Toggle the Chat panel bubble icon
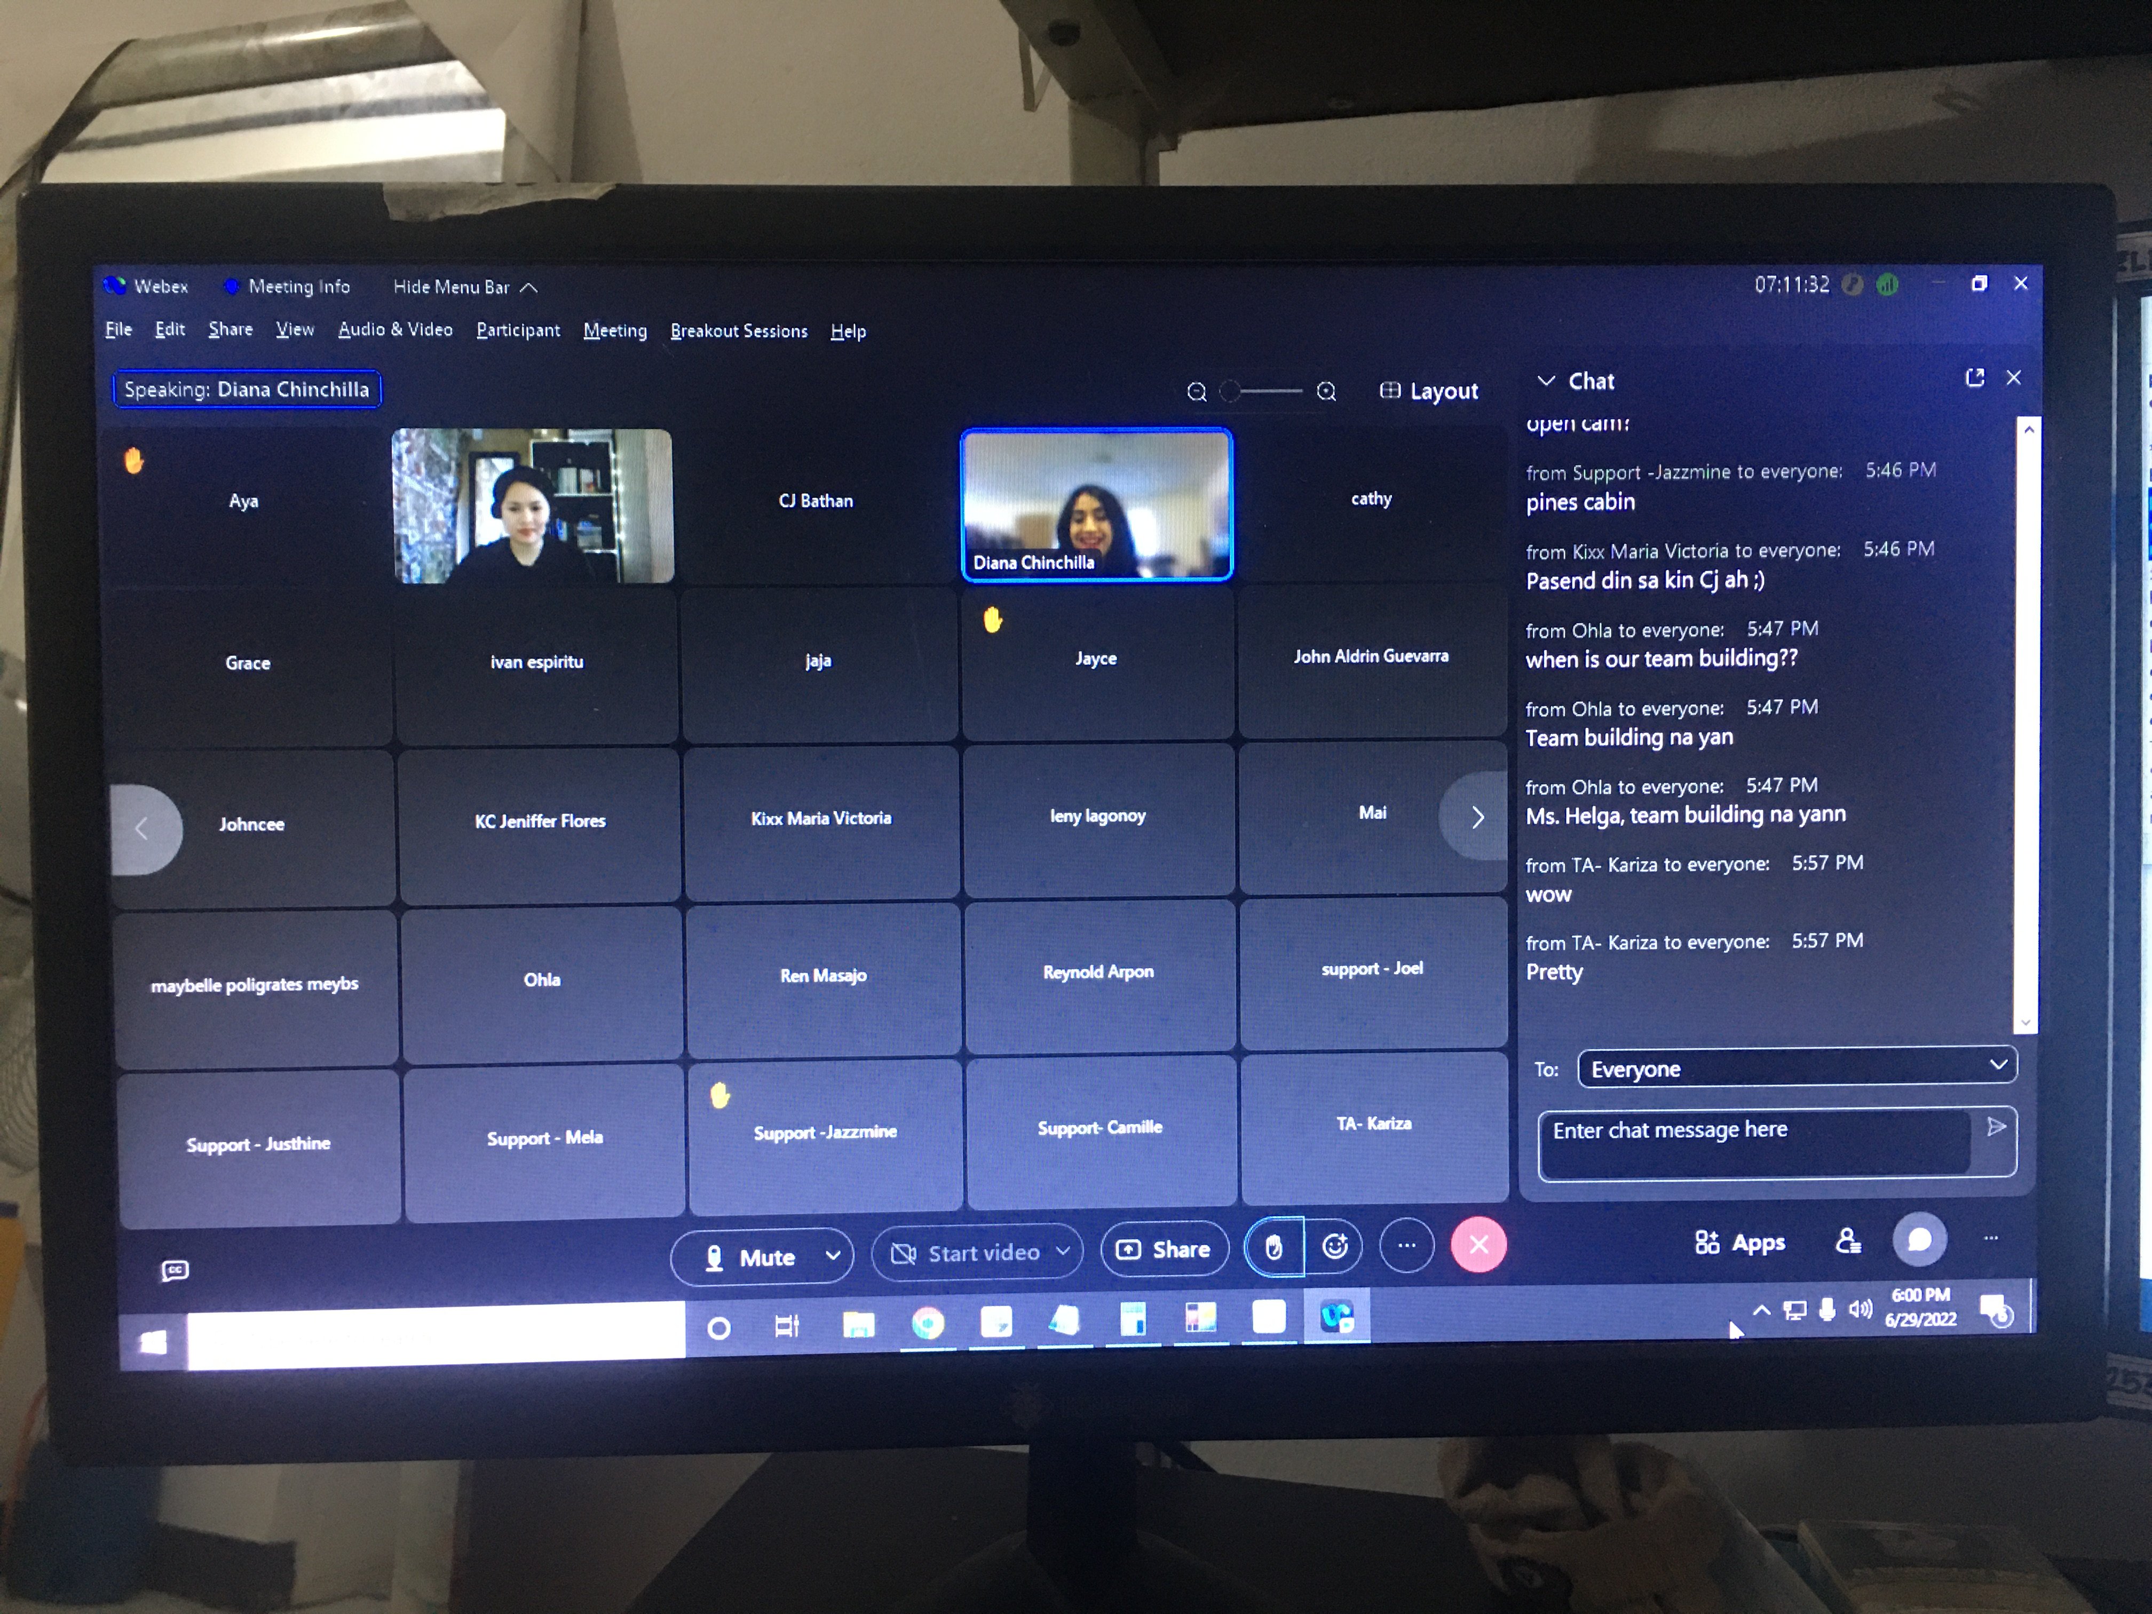The height and width of the screenshot is (1614, 2152). pyautogui.click(x=1919, y=1239)
